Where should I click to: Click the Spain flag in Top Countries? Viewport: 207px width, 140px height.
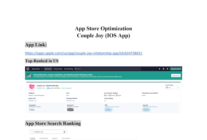click(x=117, y=95)
